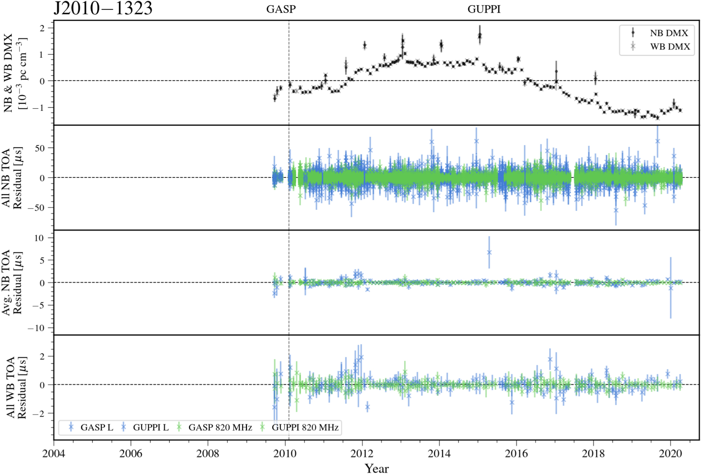Click the GASP 820 MHz legend marker
The width and height of the screenshot is (701, 474).
[179, 427]
